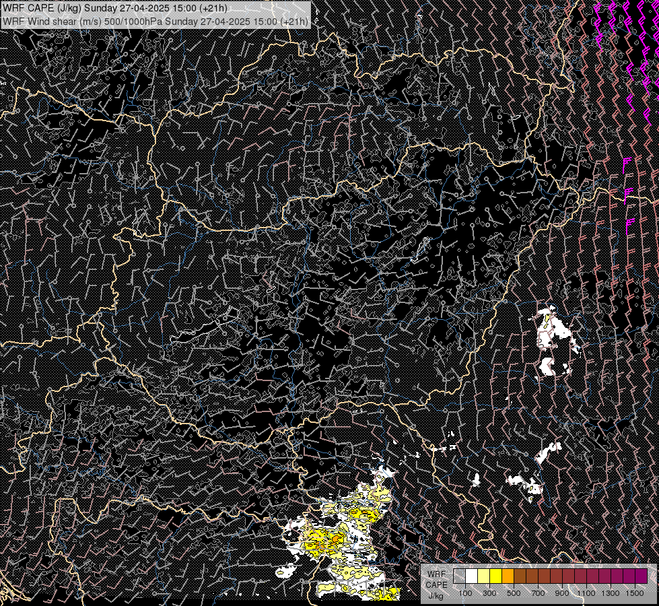Click the '1300' legend value
This screenshot has width=659, height=606.
click(611, 593)
